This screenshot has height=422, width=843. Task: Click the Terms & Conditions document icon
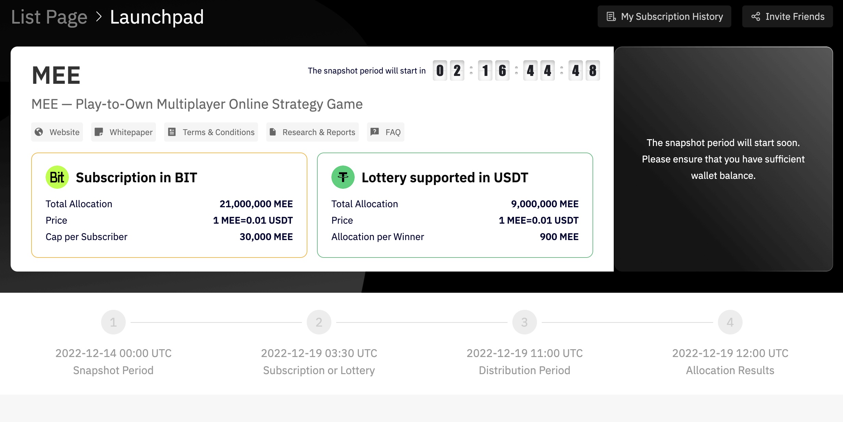tap(172, 132)
